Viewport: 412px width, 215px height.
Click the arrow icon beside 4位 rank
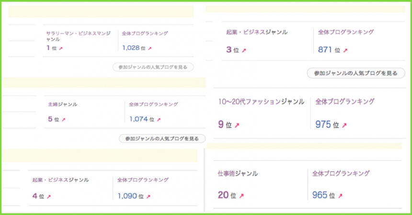pyautogui.click(x=48, y=196)
